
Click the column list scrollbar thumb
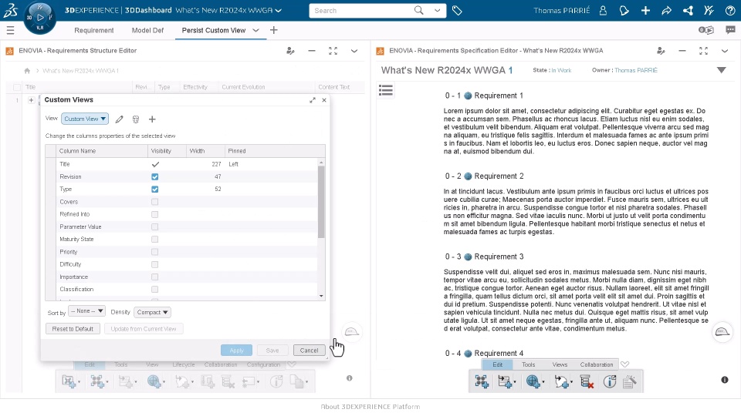[x=321, y=202]
